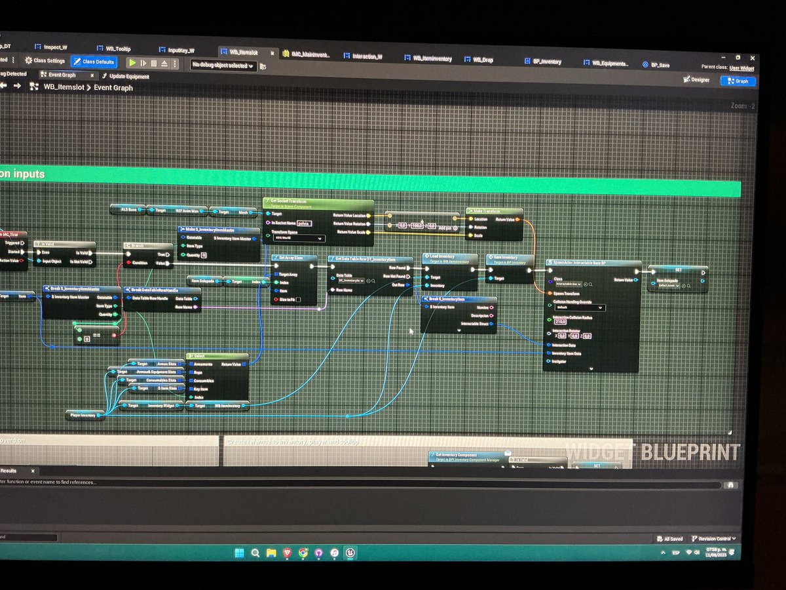Open Class Settings
The image size is (786, 590).
tap(45, 60)
